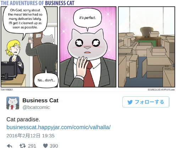
Task: Click the Business Cat display name
Action: [40, 100]
